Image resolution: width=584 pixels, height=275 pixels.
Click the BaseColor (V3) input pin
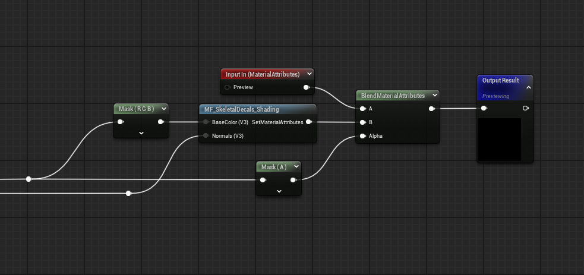tap(206, 122)
